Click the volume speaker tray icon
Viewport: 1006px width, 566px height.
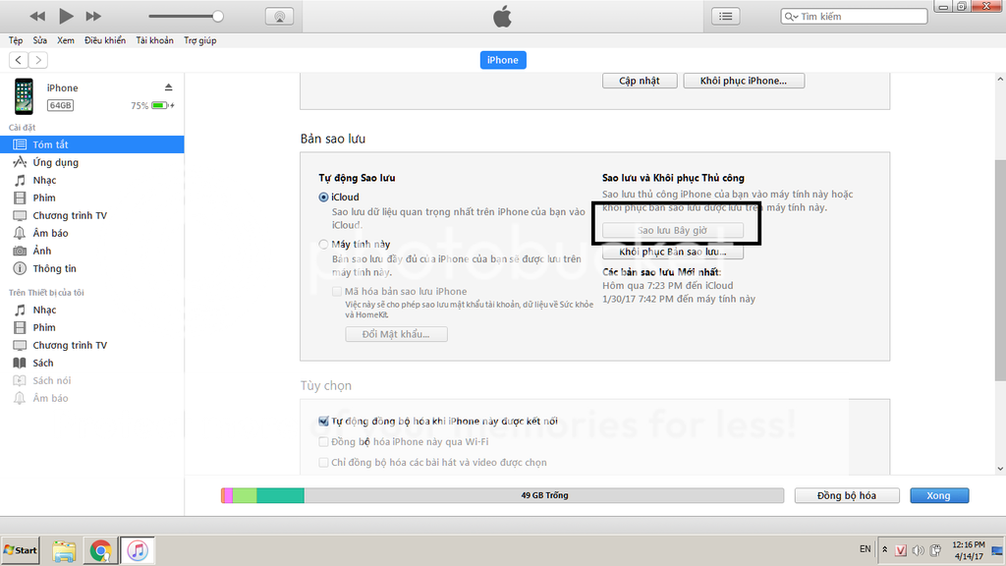pyautogui.click(x=919, y=550)
